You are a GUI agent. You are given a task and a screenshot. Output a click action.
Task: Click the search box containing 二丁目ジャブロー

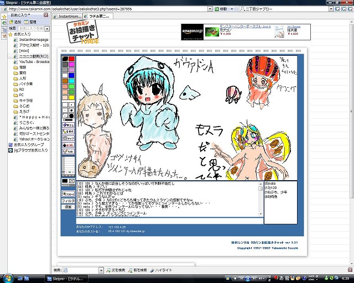pos(284,9)
